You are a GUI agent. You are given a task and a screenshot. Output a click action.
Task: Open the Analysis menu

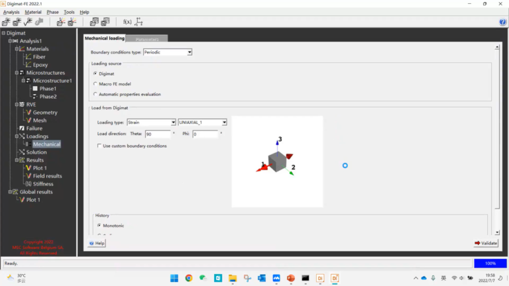[11, 12]
